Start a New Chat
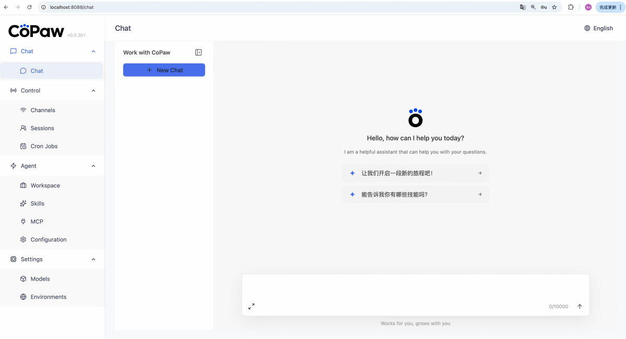The width and height of the screenshot is (626, 339). click(164, 70)
